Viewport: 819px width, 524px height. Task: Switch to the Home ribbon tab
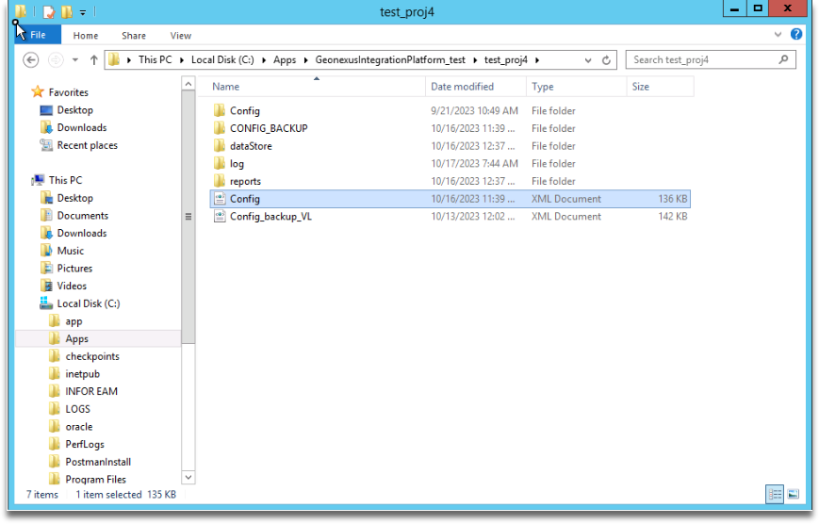point(86,36)
